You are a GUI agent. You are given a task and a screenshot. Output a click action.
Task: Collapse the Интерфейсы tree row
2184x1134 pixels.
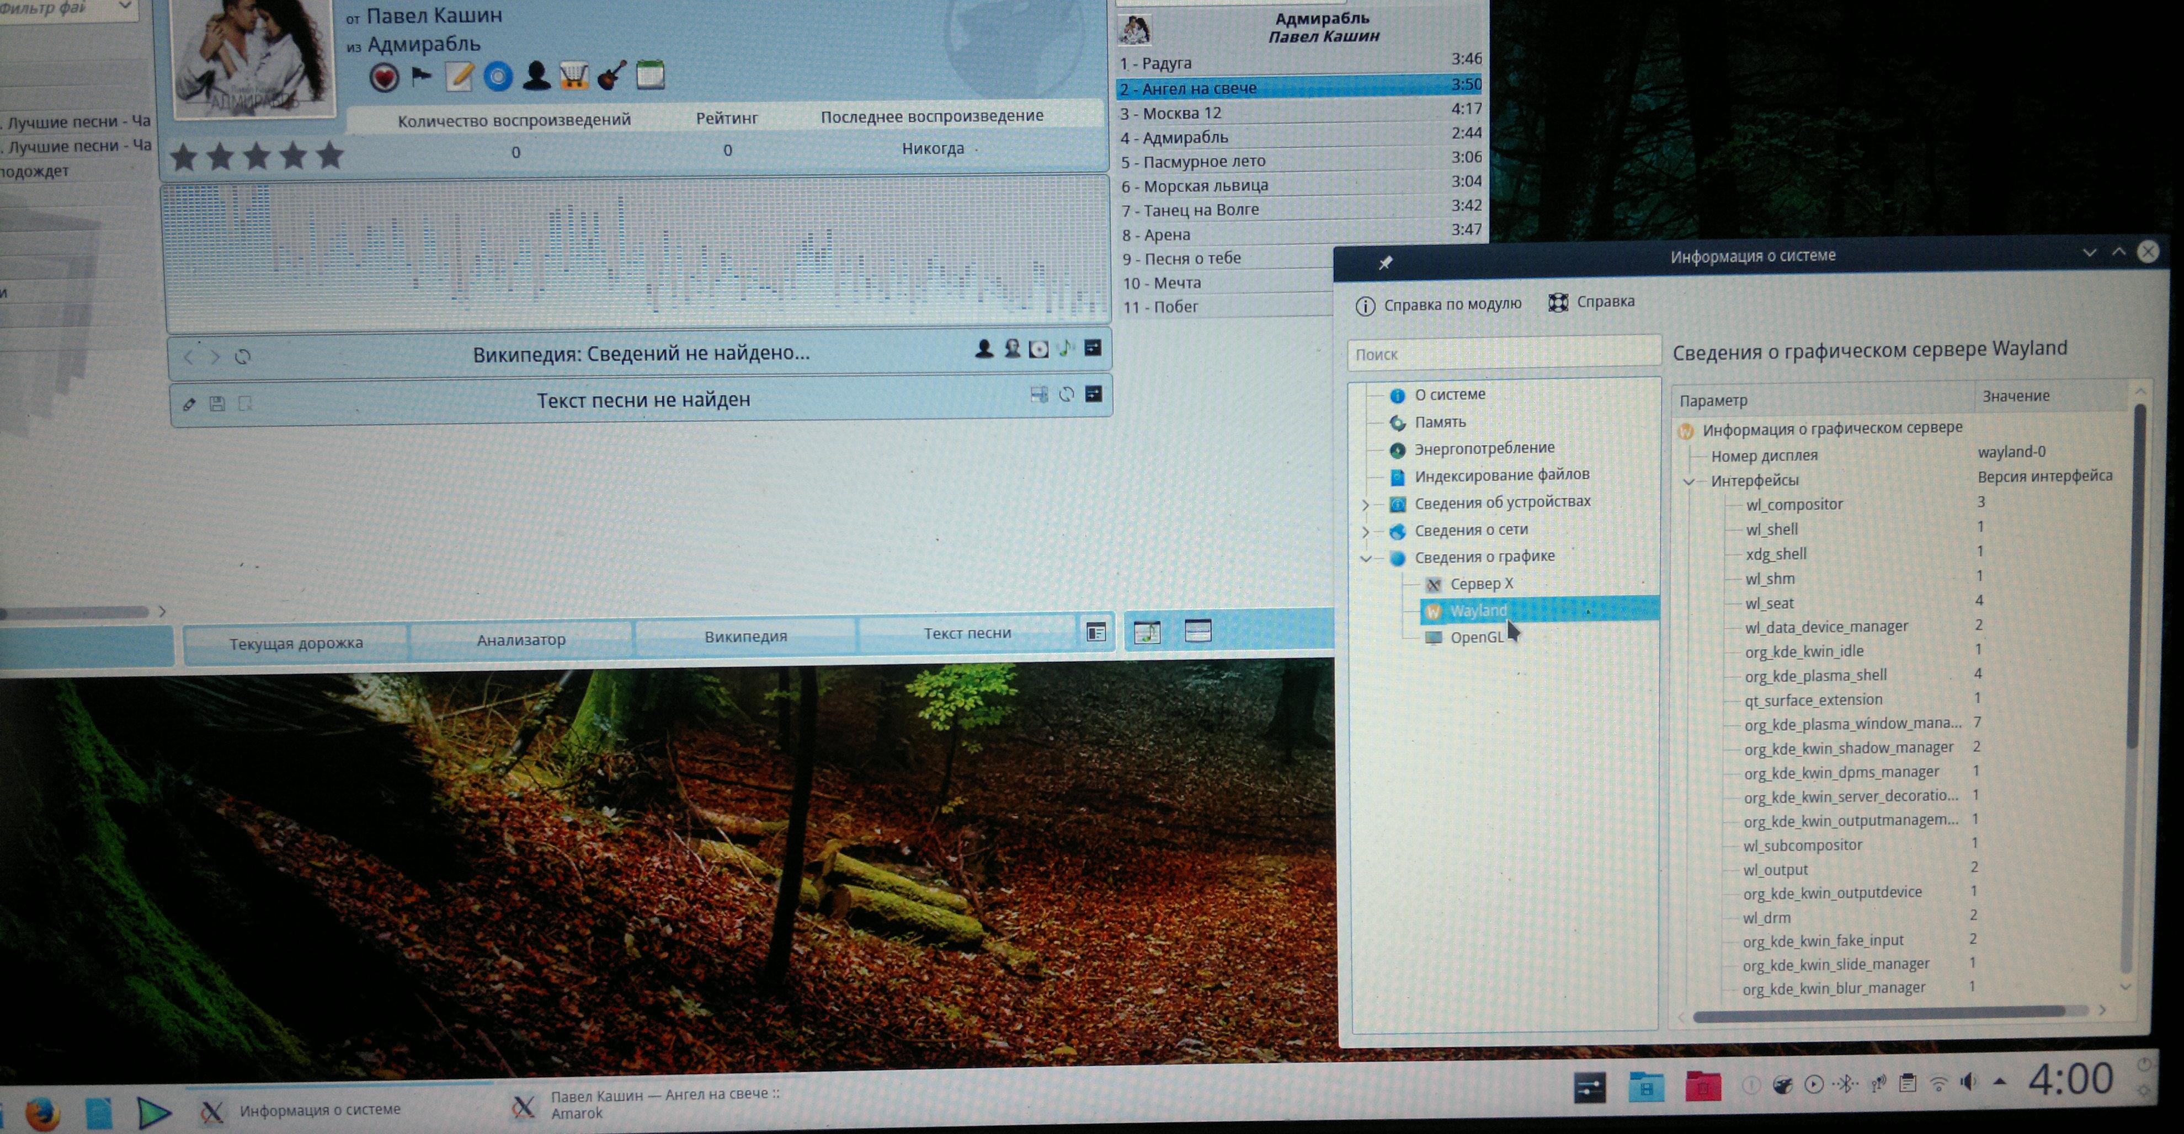click(x=1689, y=482)
